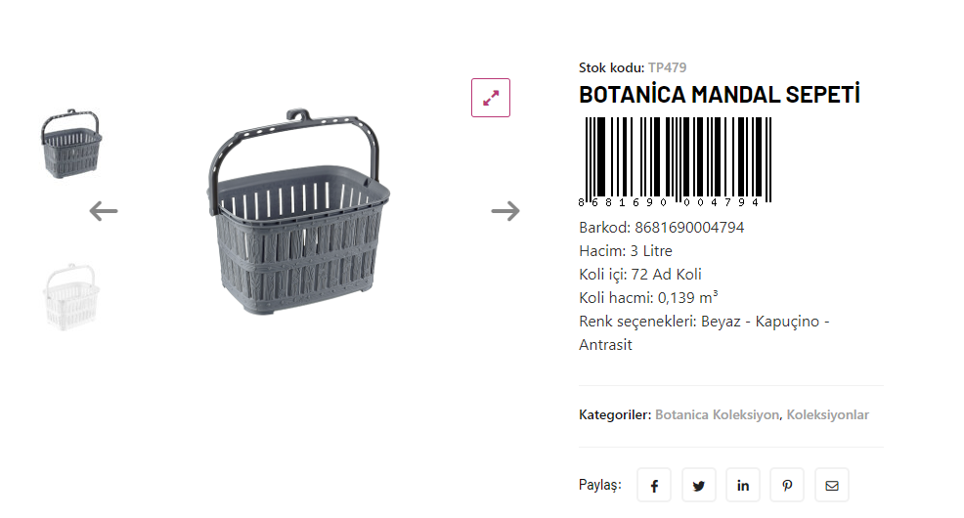Select the anthracite basket thumbnail
The width and height of the screenshot is (964, 518).
click(x=71, y=144)
